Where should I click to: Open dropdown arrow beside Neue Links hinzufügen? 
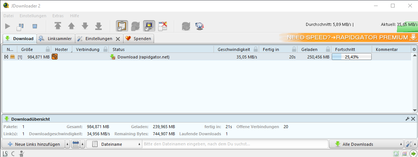67,144
